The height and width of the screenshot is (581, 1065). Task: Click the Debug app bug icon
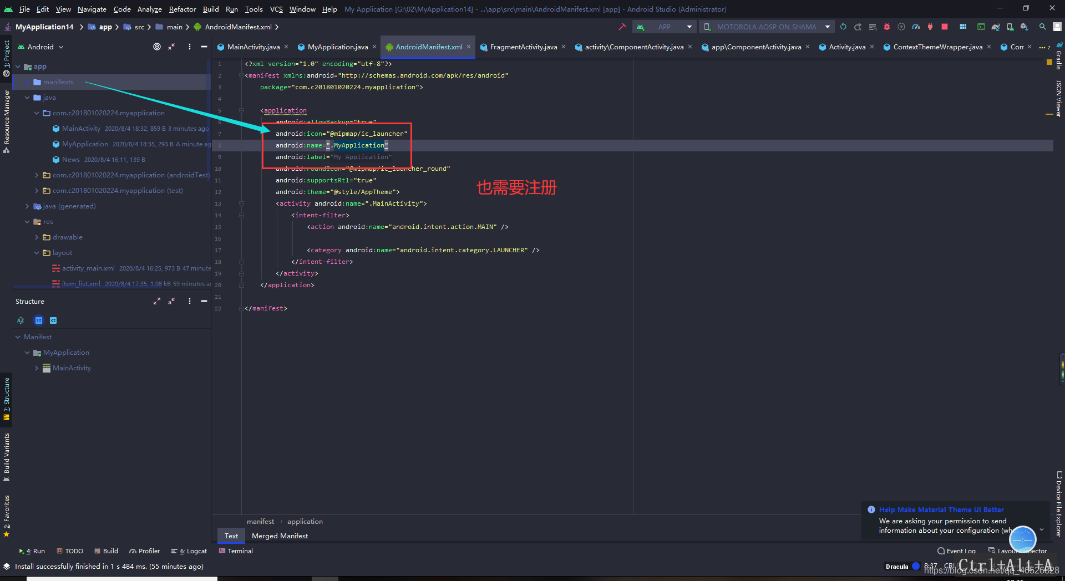(x=887, y=27)
